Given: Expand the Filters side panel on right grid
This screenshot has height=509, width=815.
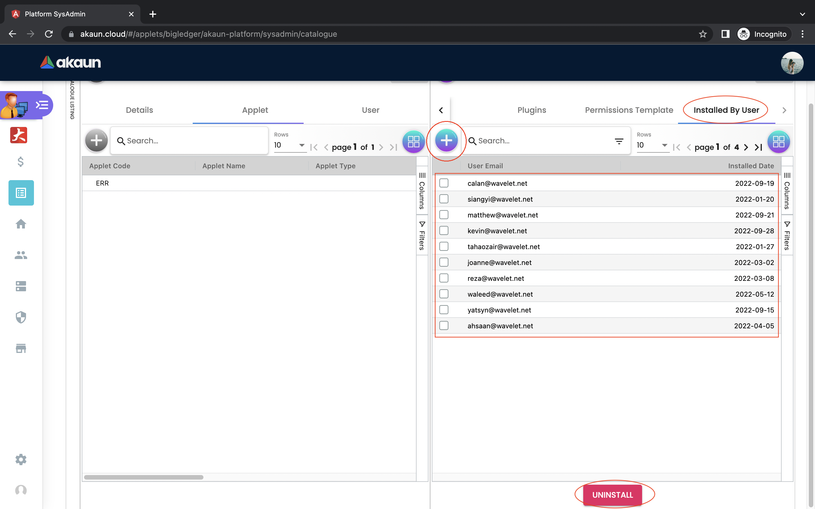Looking at the screenshot, I should [787, 236].
